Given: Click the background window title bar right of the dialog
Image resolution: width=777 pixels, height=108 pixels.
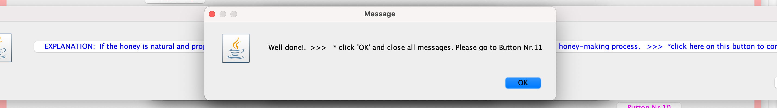Looking at the screenshot, I should point(666,14).
